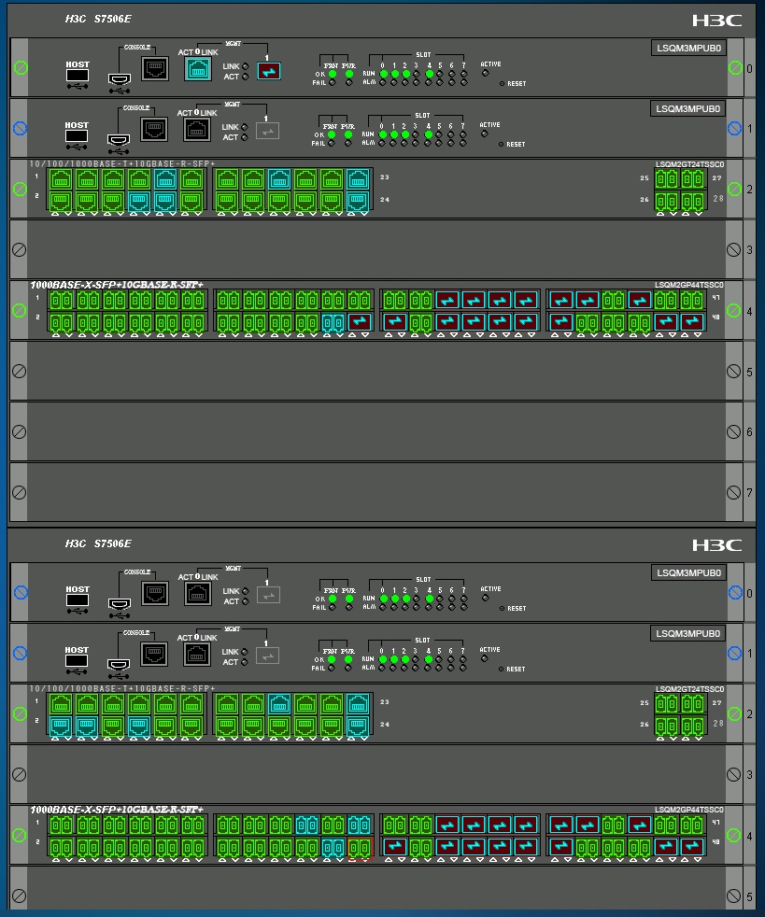
Task: Select cyan SFP port 23 on lower slot 4
Action: pyautogui.click(x=359, y=825)
